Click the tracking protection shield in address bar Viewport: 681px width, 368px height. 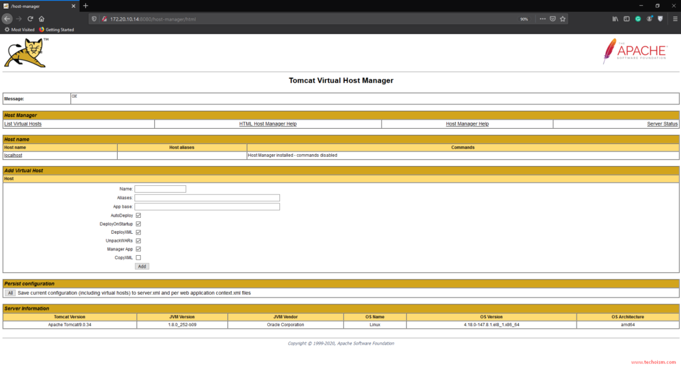click(94, 19)
